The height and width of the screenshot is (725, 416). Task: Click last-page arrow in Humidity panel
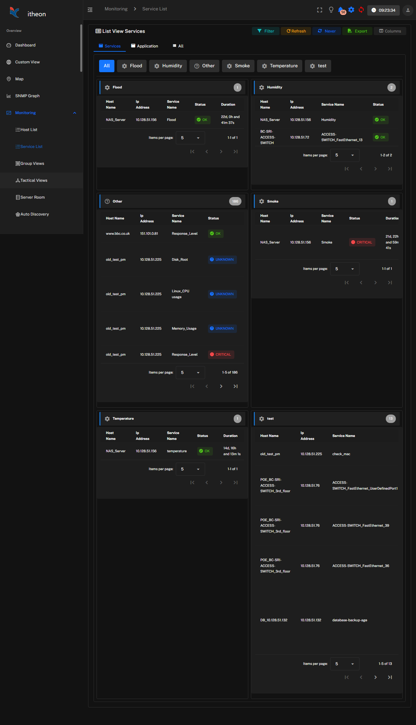(390, 169)
